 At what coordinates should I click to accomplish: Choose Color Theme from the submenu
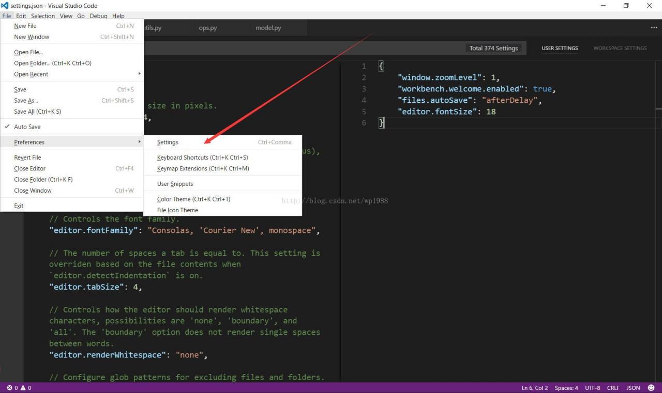point(222,199)
